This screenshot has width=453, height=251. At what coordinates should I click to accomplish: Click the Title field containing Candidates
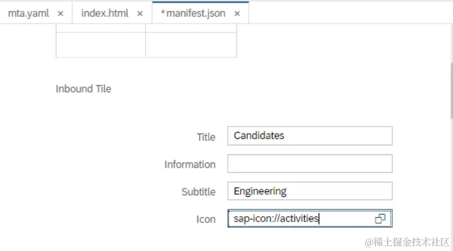310,136
